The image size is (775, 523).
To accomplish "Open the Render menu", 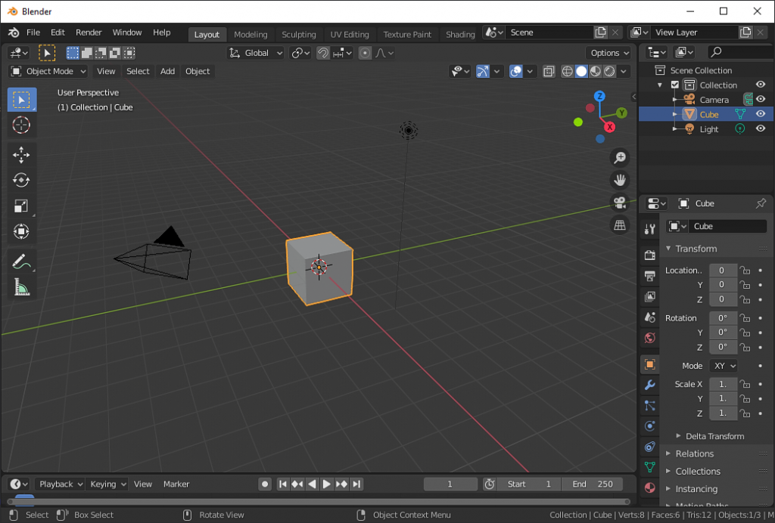I will point(89,32).
